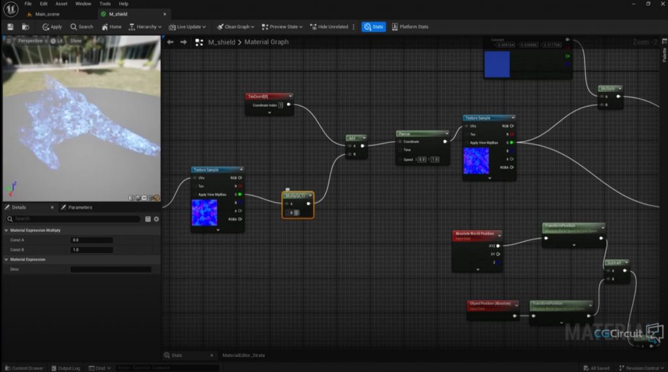Click the left Texture Sample thumbnail
The height and width of the screenshot is (372, 668).
click(x=204, y=212)
